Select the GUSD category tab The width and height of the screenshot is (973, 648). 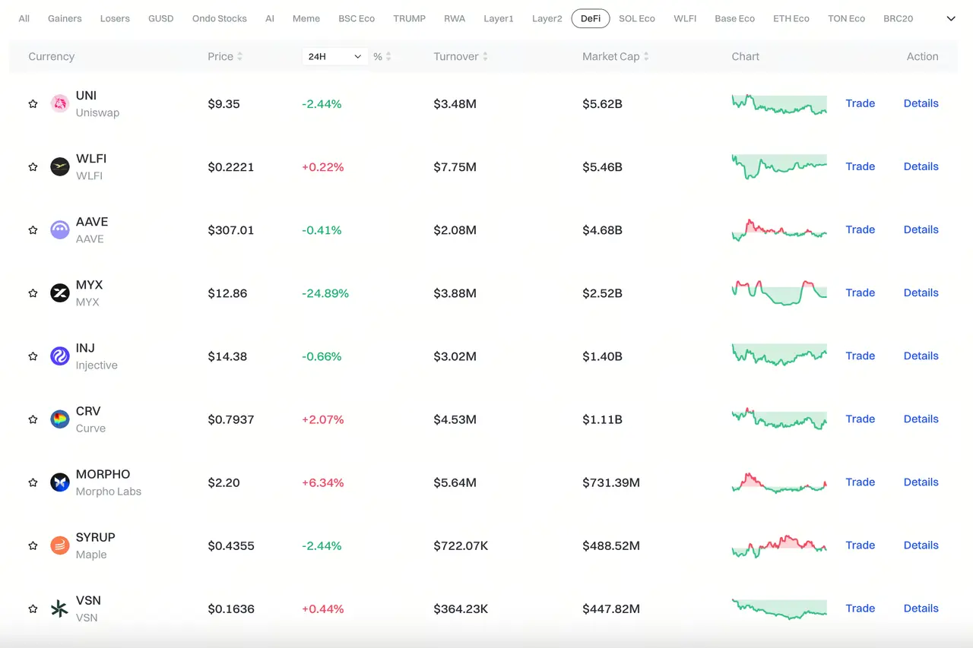point(160,18)
